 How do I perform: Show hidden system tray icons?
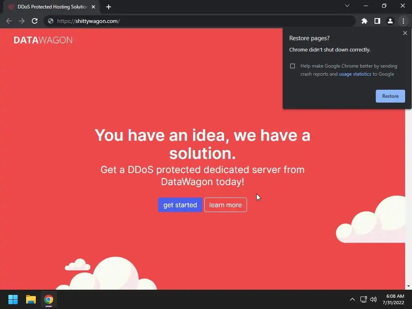click(352, 299)
